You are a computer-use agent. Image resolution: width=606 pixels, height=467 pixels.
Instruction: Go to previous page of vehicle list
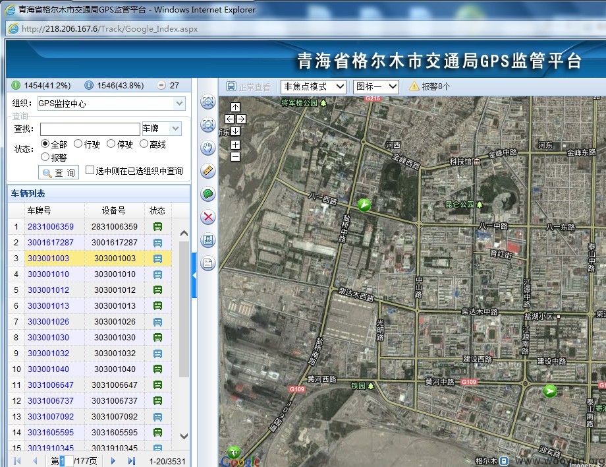35,461
